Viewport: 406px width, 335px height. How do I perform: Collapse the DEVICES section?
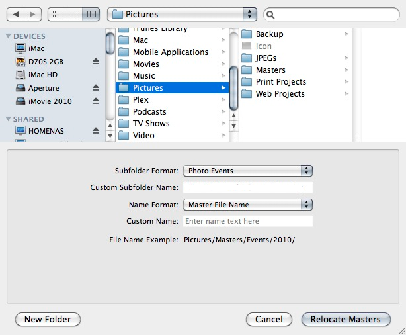[x=9, y=36]
